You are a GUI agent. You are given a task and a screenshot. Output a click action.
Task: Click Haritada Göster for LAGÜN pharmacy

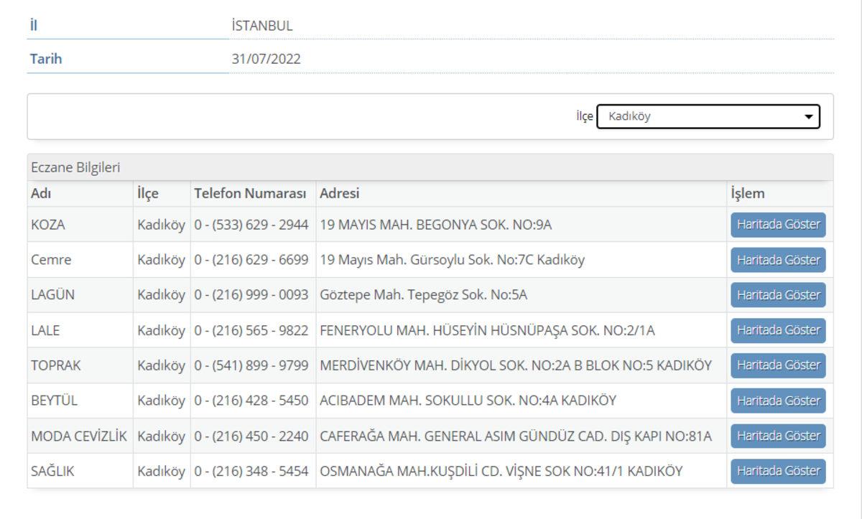point(778,294)
